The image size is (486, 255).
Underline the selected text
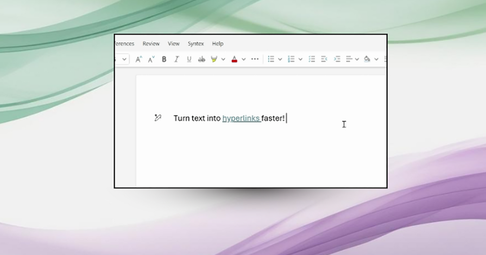pos(189,59)
